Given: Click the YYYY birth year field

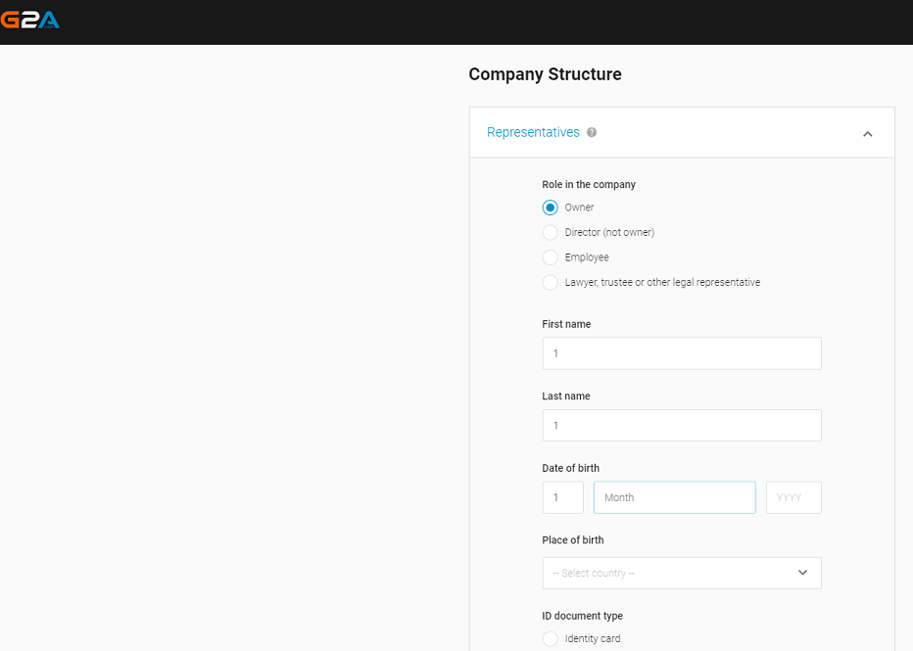Looking at the screenshot, I should click(x=793, y=497).
